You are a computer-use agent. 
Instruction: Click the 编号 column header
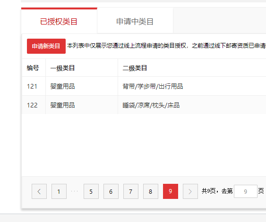click(x=33, y=68)
